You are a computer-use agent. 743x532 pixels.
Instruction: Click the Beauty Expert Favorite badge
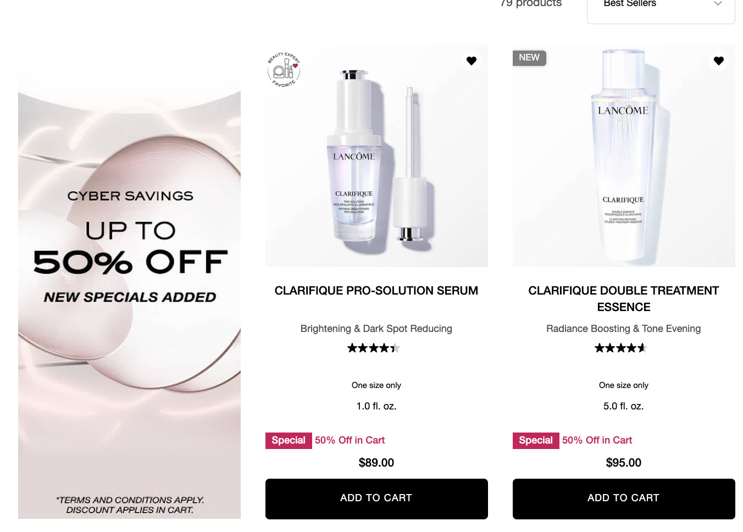284,70
